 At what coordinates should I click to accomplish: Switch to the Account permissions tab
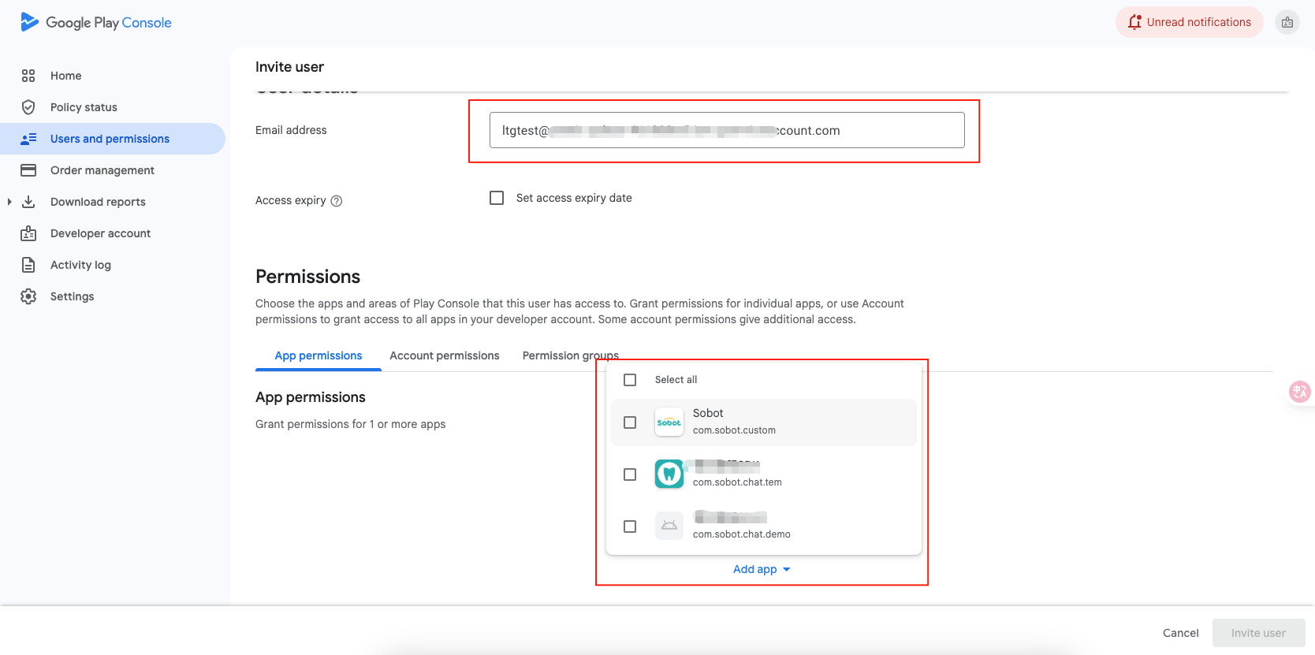click(444, 355)
